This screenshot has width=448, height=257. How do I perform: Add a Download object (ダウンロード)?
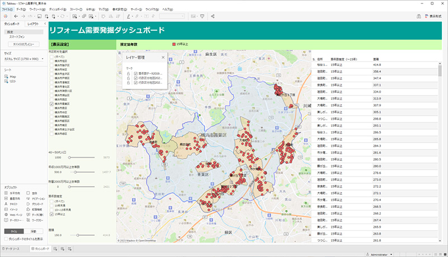click(35, 204)
